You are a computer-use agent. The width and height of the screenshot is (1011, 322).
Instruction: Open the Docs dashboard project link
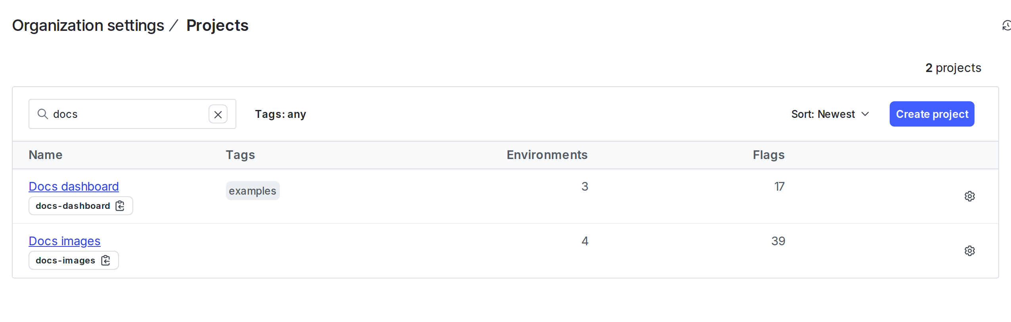pos(74,186)
